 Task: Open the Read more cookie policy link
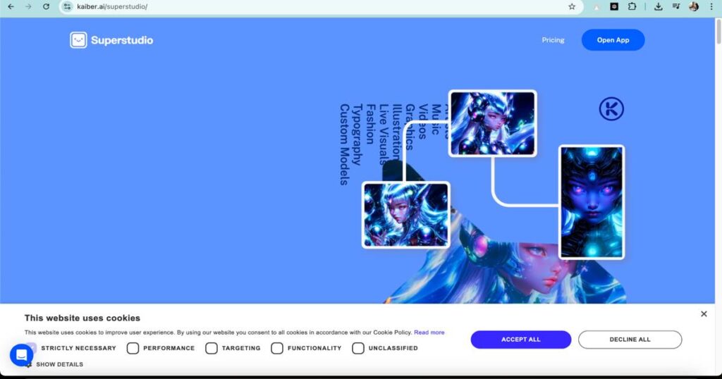pyautogui.click(x=429, y=332)
